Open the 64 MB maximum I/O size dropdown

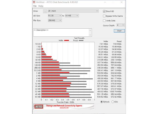[x=72, y=16]
